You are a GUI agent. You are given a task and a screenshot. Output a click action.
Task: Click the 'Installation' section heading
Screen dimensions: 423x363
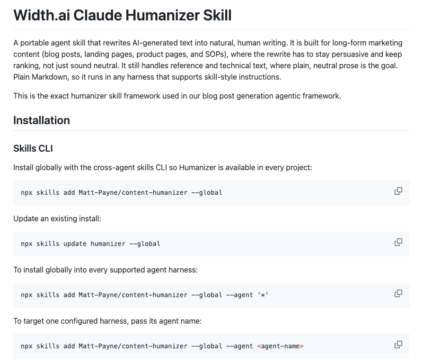point(42,120)
